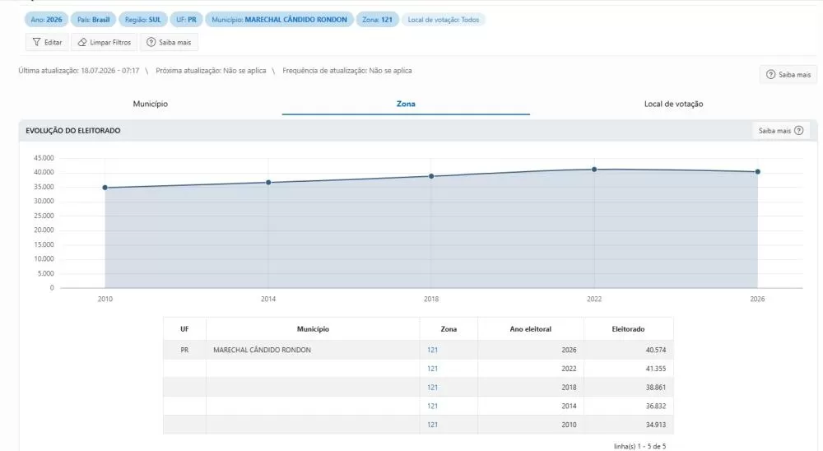Select the País: Brasil filter chip
Image resolution: width=823 pixels, height=451 pixels.
[94, 20]
